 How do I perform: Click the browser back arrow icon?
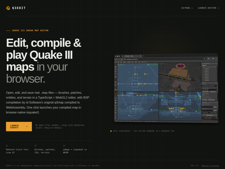click(116, 59)
